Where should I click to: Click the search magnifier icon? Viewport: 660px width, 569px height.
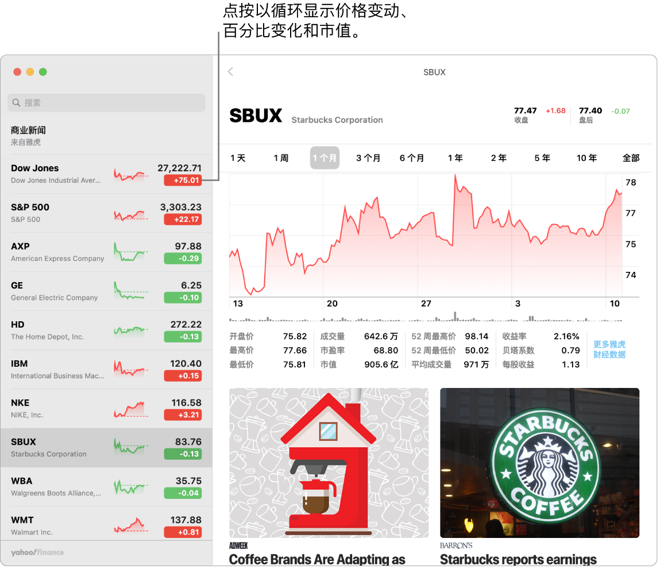[x=17, y=103]
